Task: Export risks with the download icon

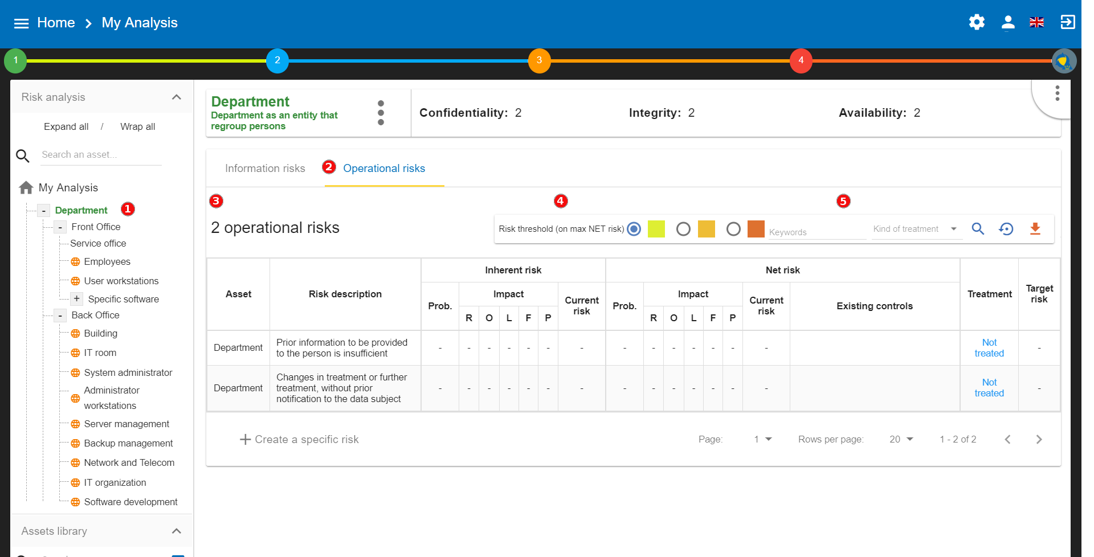Action: tap(1035, 229)
